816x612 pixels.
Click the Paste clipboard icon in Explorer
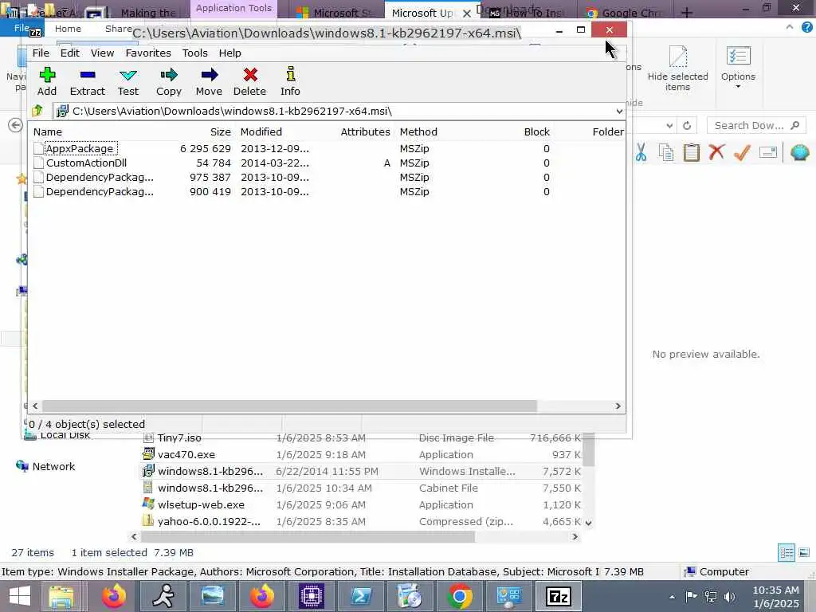pos(692,152)
